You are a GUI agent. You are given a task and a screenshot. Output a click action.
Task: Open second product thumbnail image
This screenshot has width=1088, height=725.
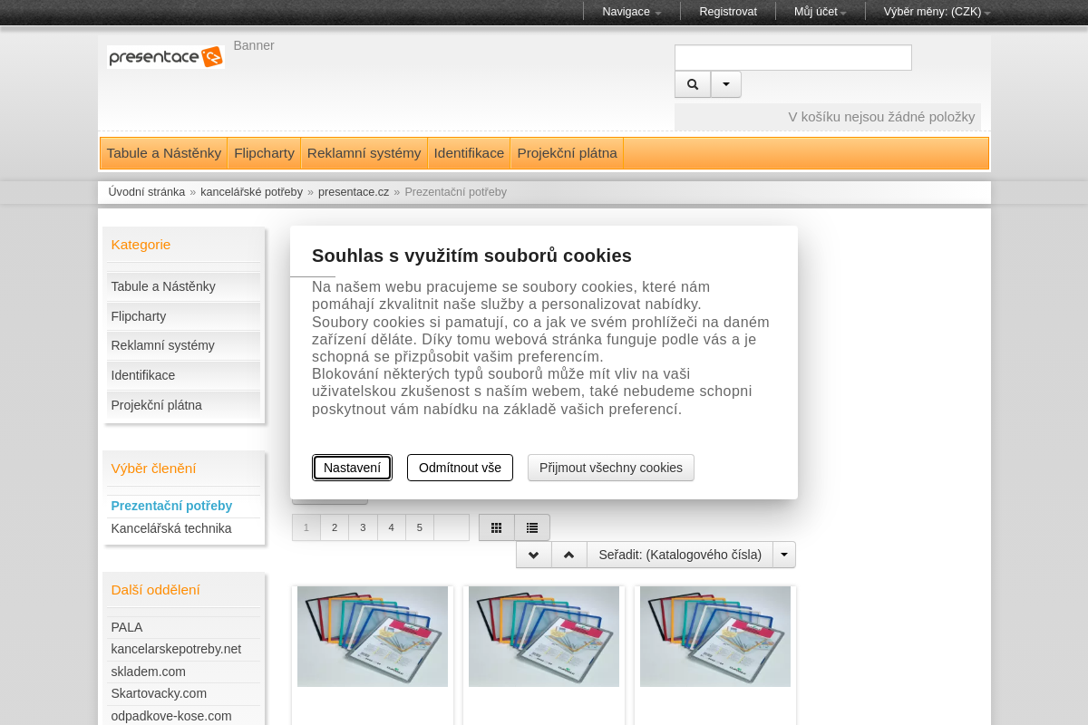[544, 636]
